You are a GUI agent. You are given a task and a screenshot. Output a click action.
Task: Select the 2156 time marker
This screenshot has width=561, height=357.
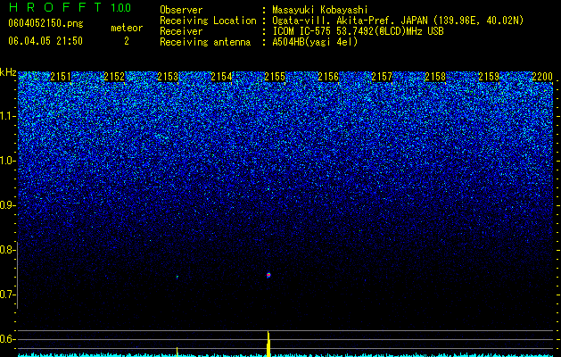point(328,77)
